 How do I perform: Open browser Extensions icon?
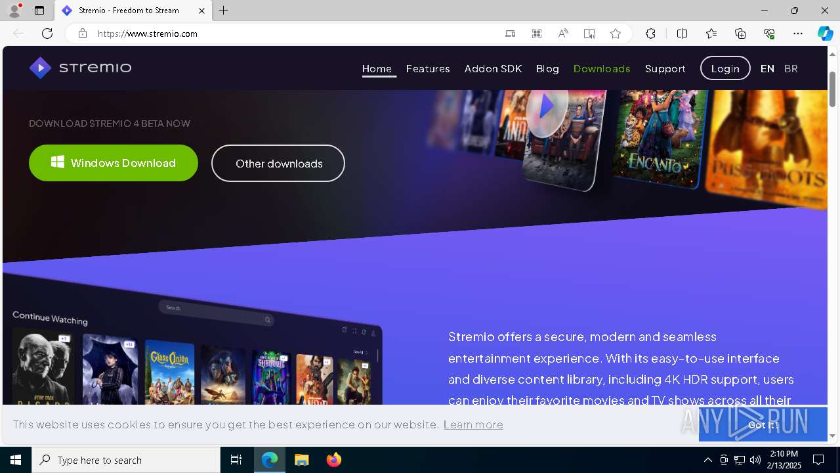click(x=650, y=34)
